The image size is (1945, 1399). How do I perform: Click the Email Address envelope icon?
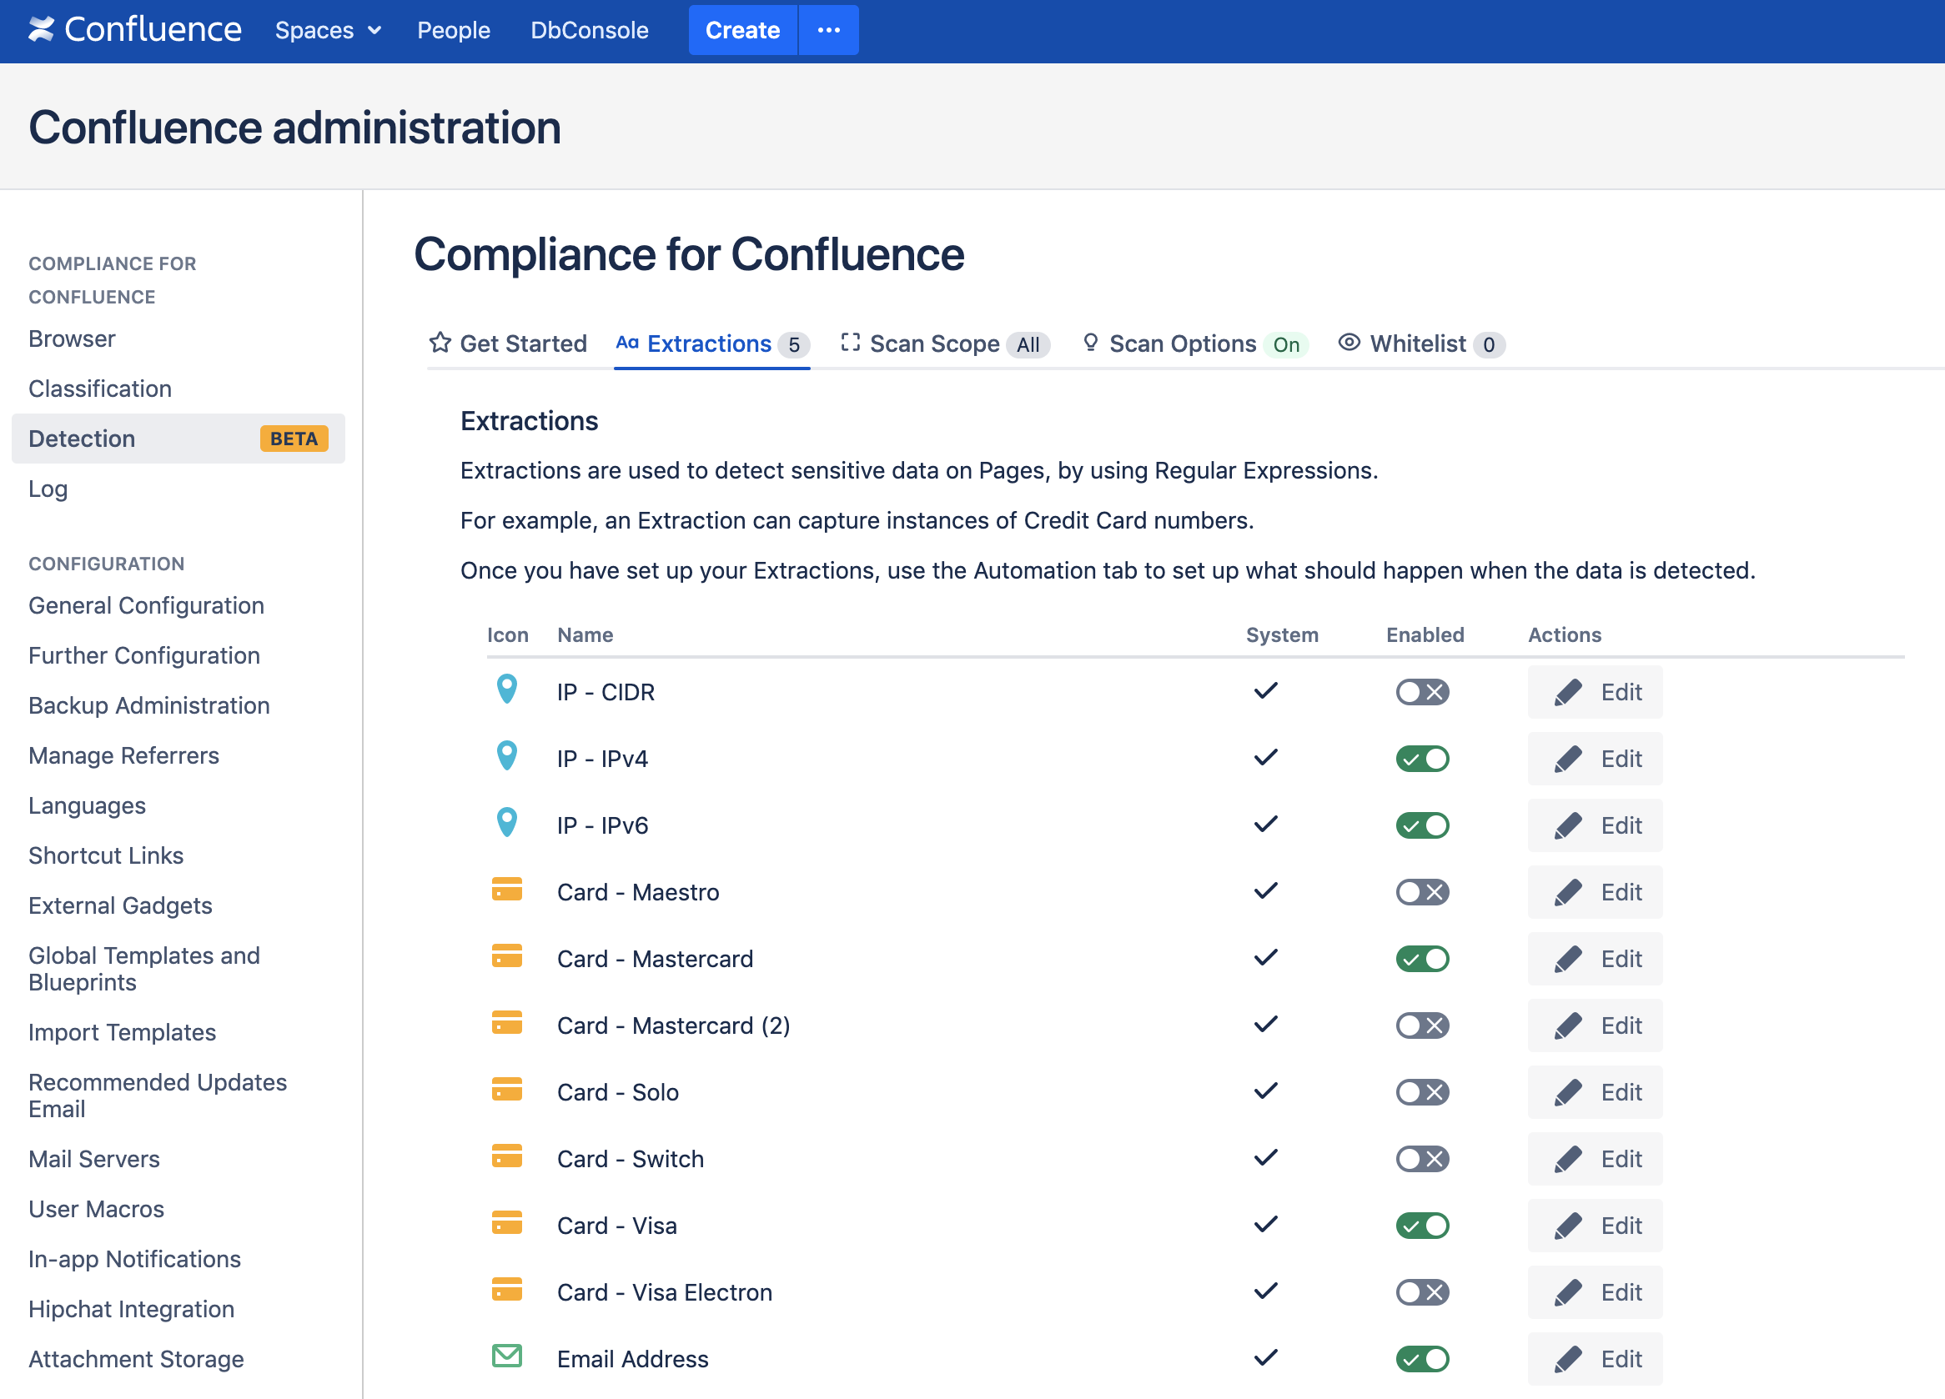507,1356
